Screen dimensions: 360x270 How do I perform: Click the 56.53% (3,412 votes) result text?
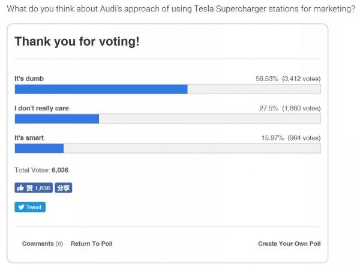(288, 79)
